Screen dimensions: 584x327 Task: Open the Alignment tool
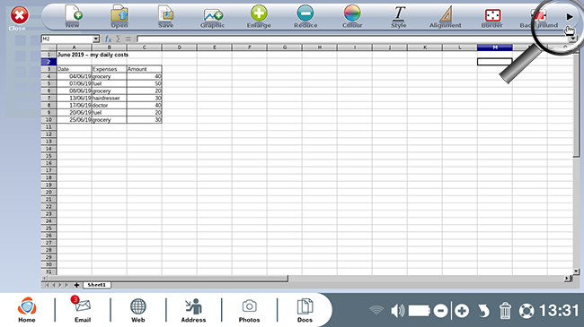(446, 14)
